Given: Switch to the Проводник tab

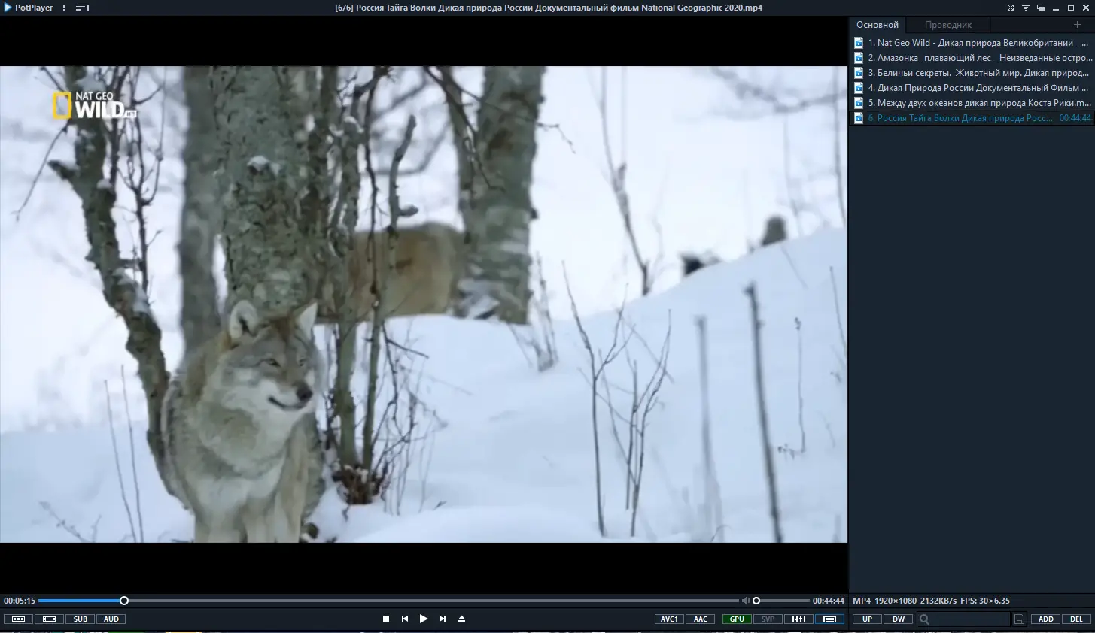Looking at the screenshot, I should [947, 24].
